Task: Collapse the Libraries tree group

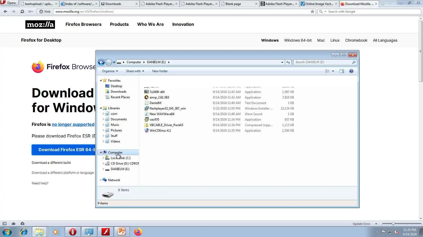Action: click(x=101, y=108)
